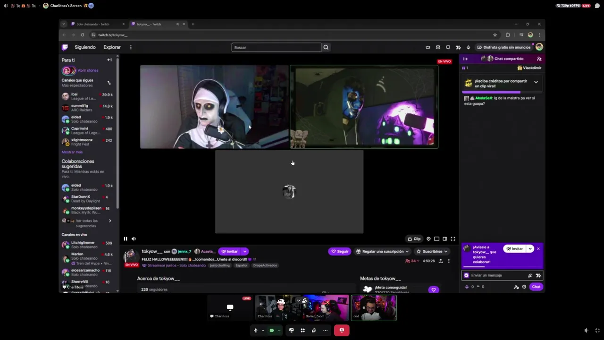This screenshot has width=604, height=340.
Task: Dismiss the collaboration banner in chat
Action: (538, 249)
